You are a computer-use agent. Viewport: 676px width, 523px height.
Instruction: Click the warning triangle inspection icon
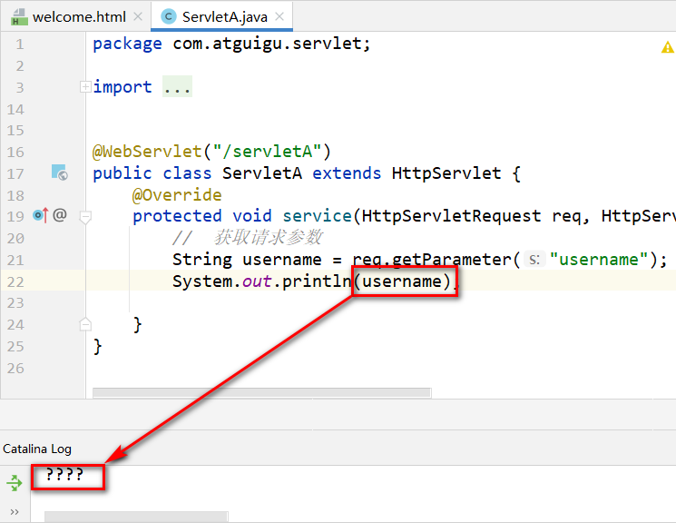click(x=668, y=46)
